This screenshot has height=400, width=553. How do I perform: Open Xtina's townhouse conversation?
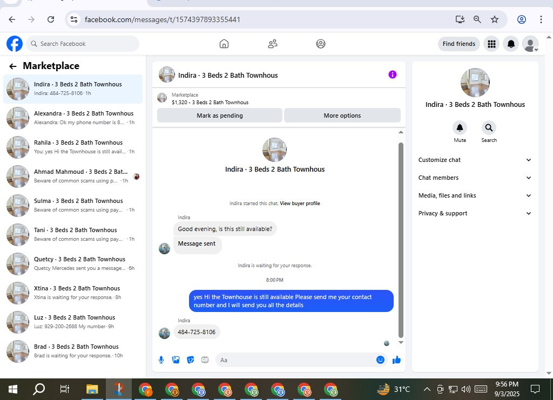tap(73, 293)
